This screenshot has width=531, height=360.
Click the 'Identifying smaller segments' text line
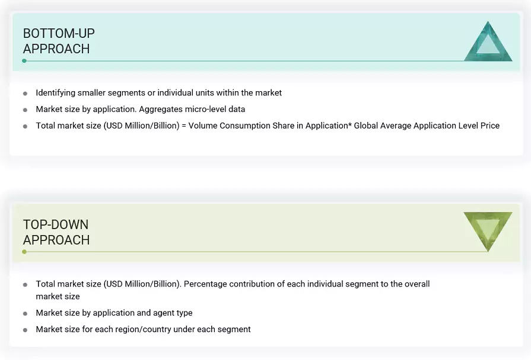[x=158, y=93]
